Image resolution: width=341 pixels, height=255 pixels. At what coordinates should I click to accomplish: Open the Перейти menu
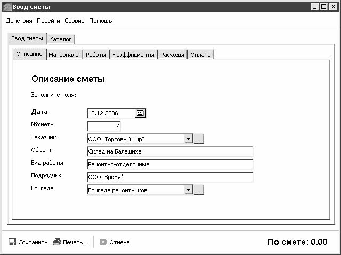click(48, 21)
